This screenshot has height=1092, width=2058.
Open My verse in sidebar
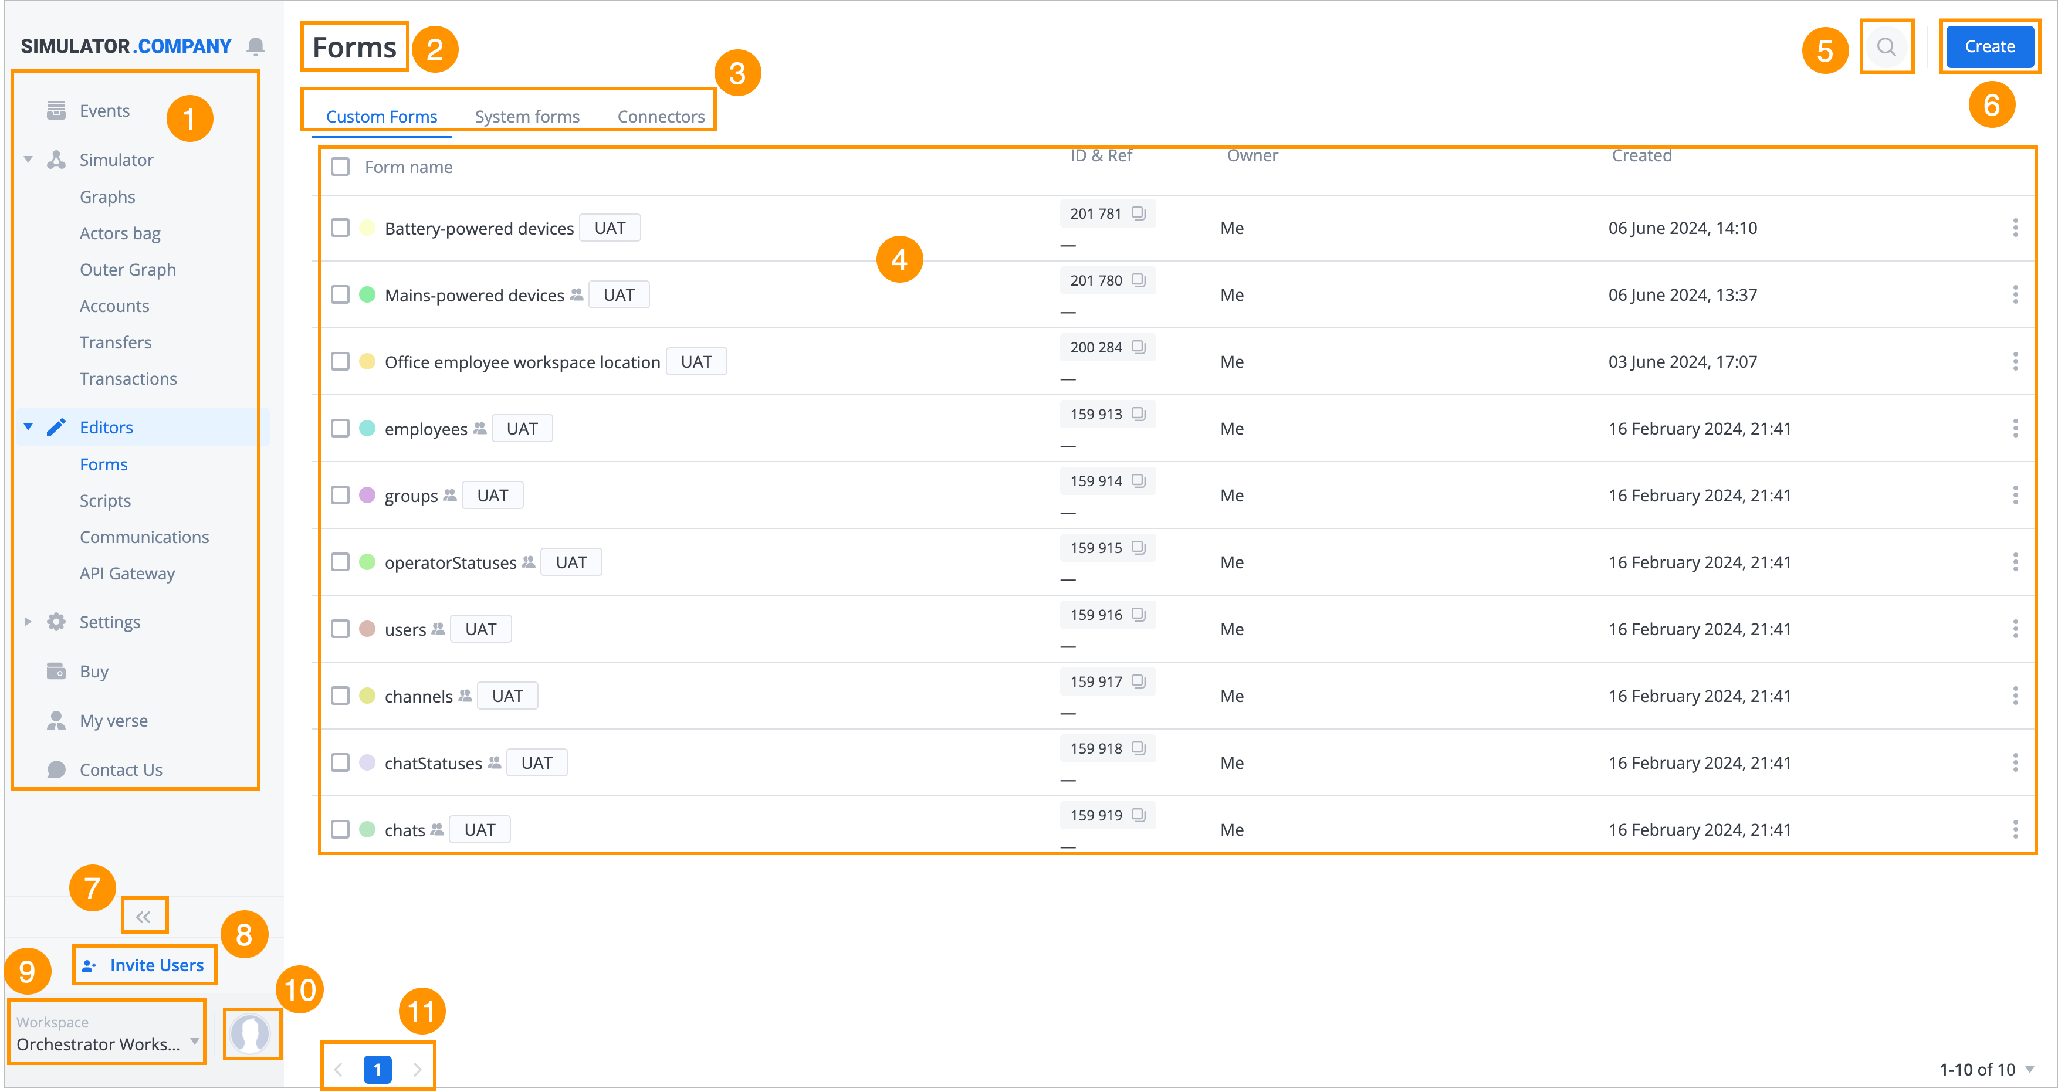coord(113,721)
